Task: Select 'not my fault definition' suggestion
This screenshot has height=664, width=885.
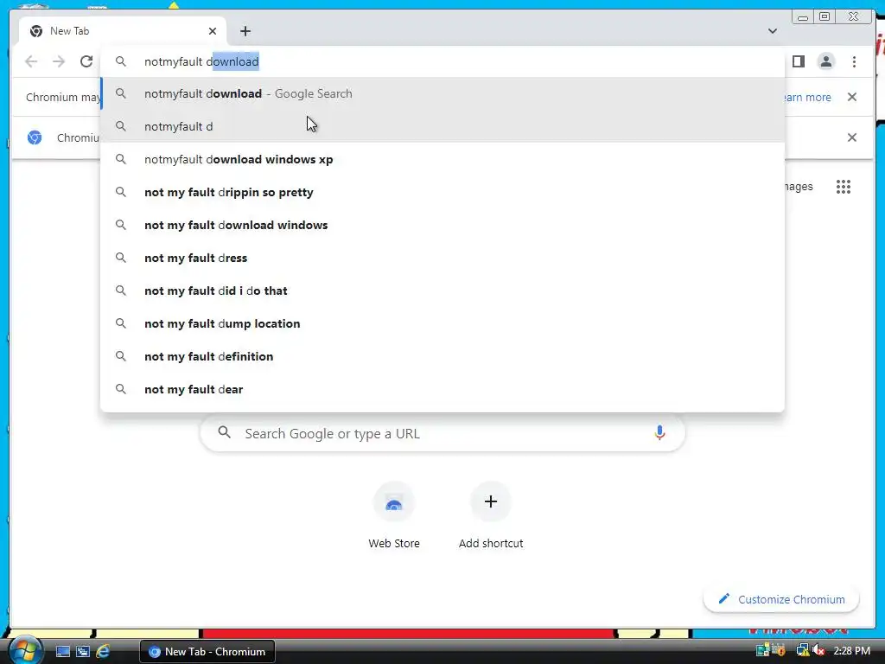Action: coord(442,356)
